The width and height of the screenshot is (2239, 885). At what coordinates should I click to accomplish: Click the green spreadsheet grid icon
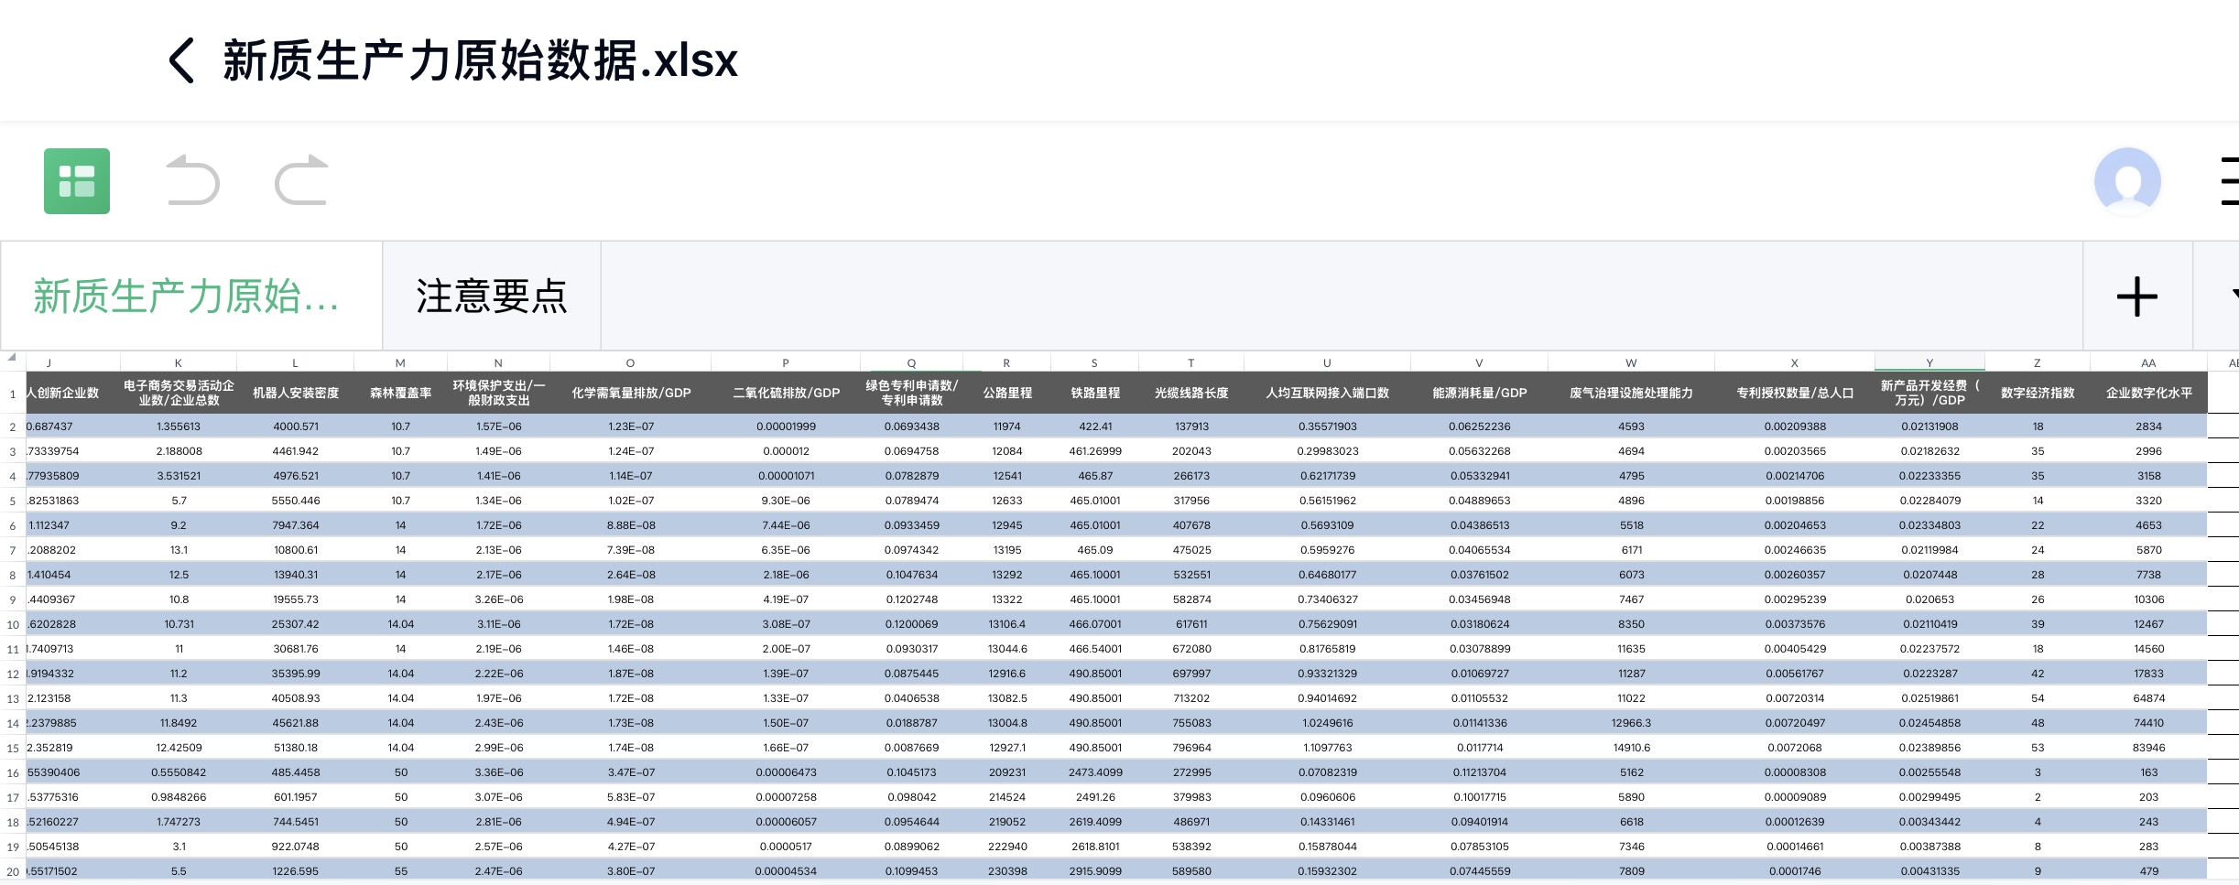[77, 181]
